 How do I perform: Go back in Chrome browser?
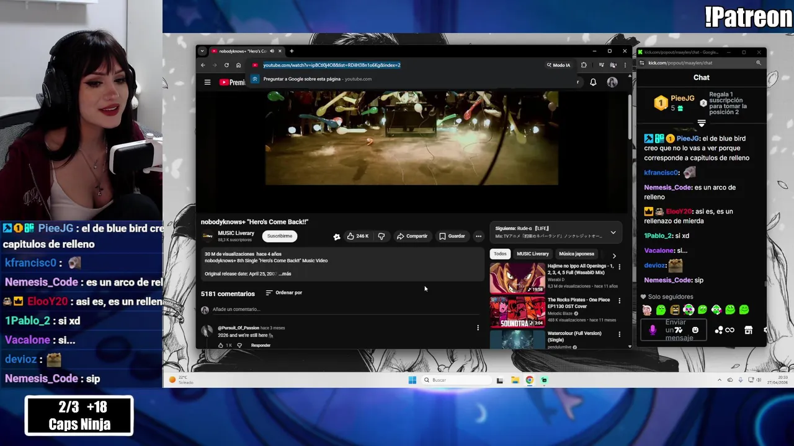click(203, 65)
